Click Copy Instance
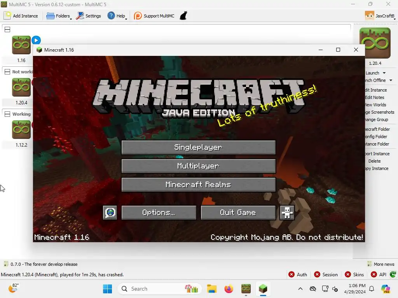Screen dimensions: 398x298 point(377,168)
